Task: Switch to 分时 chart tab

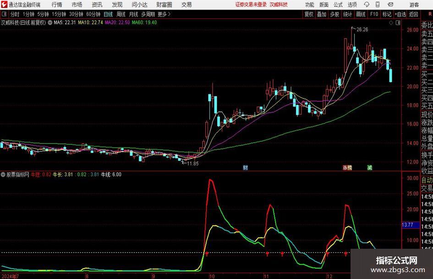Action: tap(15, 14)
